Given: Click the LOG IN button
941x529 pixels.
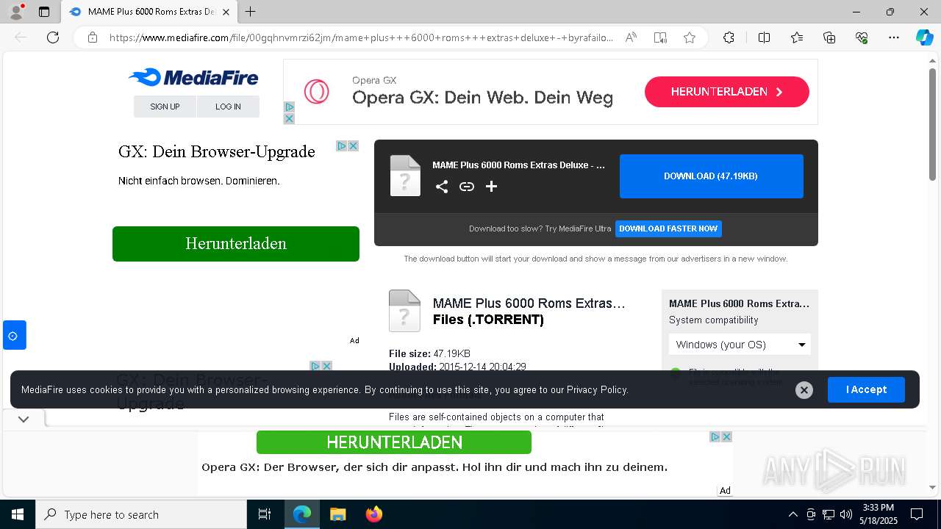Looking at the screenshot, I should (x=228, y=107).
